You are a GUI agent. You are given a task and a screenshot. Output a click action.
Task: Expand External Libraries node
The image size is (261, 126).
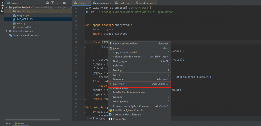click(7, 31)
